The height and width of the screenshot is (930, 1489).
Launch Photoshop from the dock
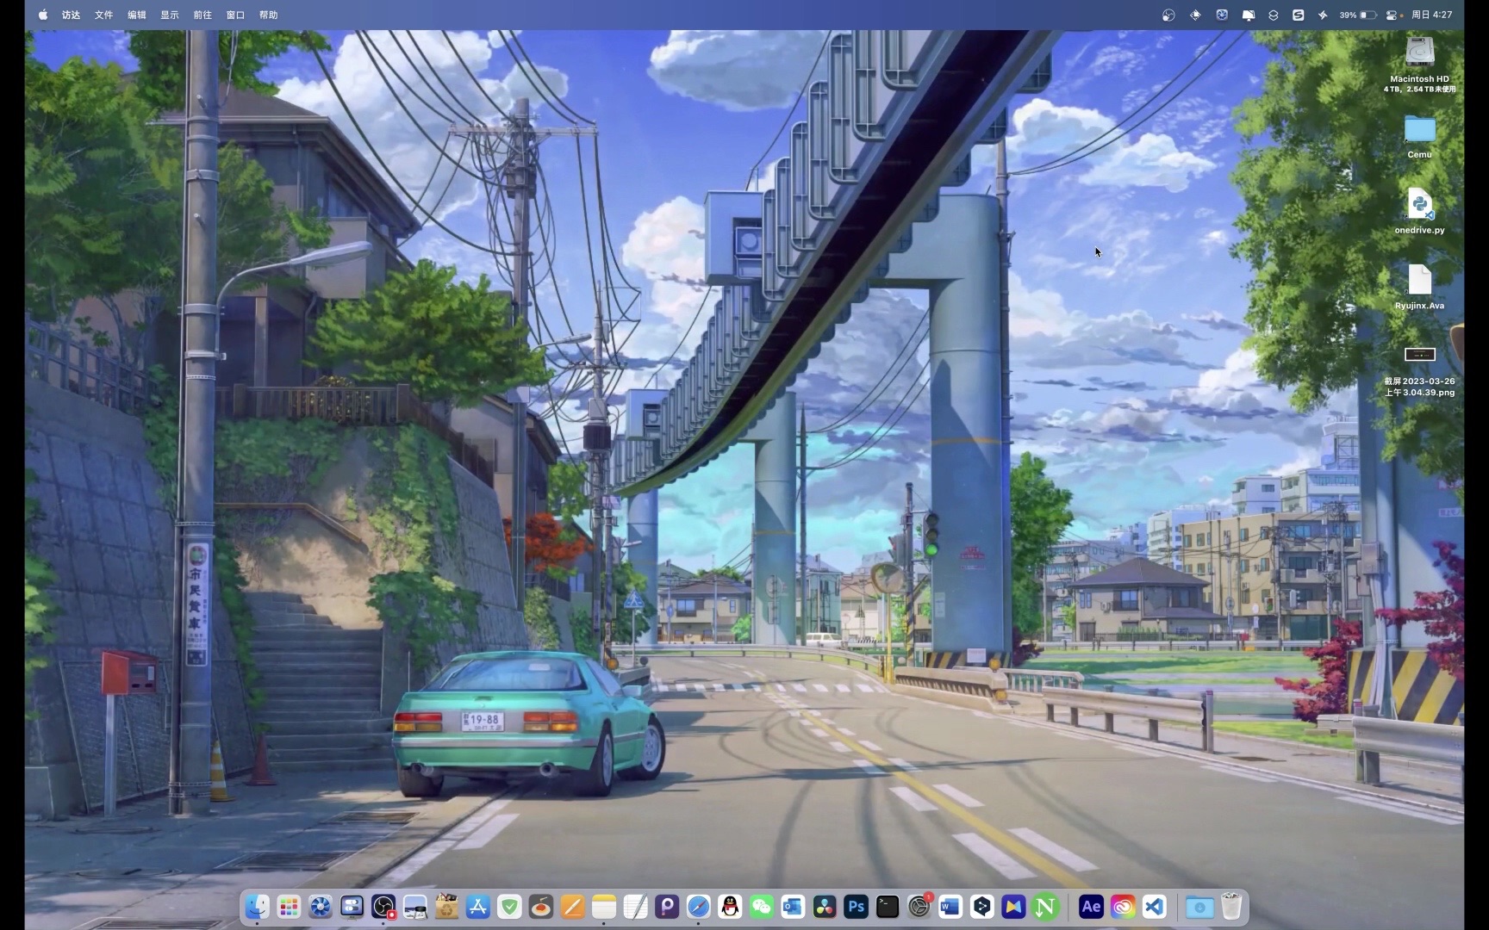(x=856, y=907)
